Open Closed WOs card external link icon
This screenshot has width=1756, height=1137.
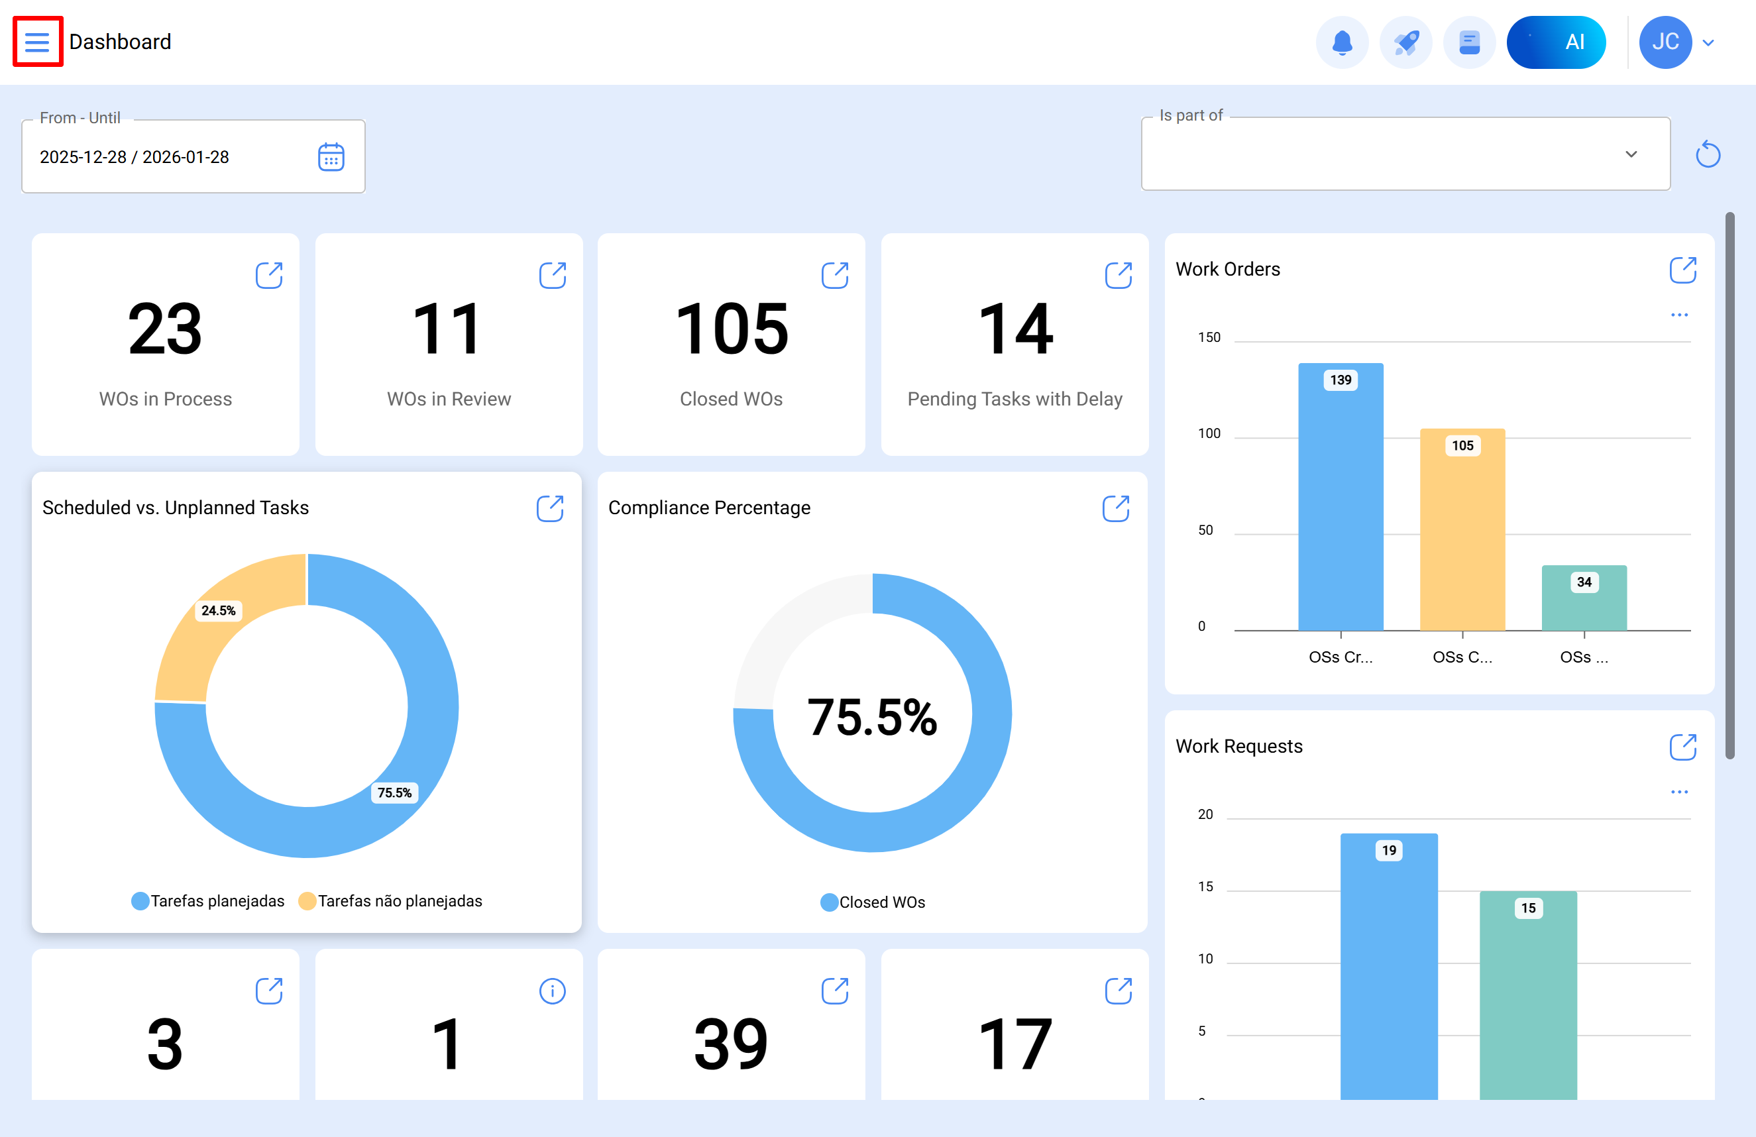[x=834, y=275]
